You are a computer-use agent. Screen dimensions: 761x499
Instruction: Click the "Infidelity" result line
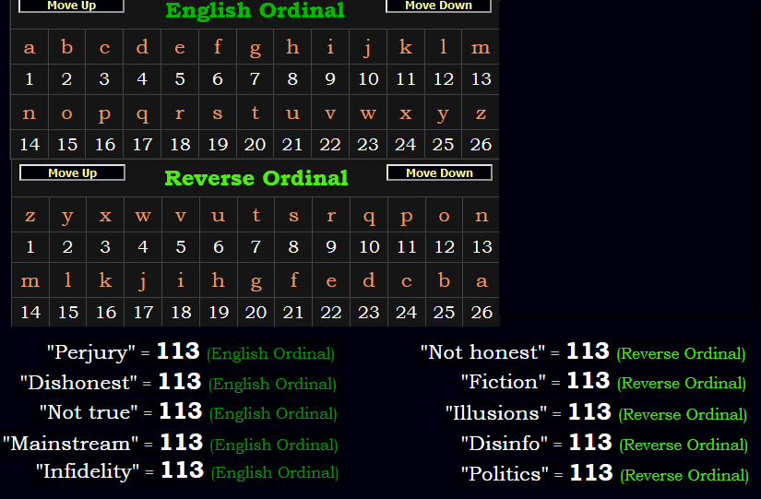[187, 471]
